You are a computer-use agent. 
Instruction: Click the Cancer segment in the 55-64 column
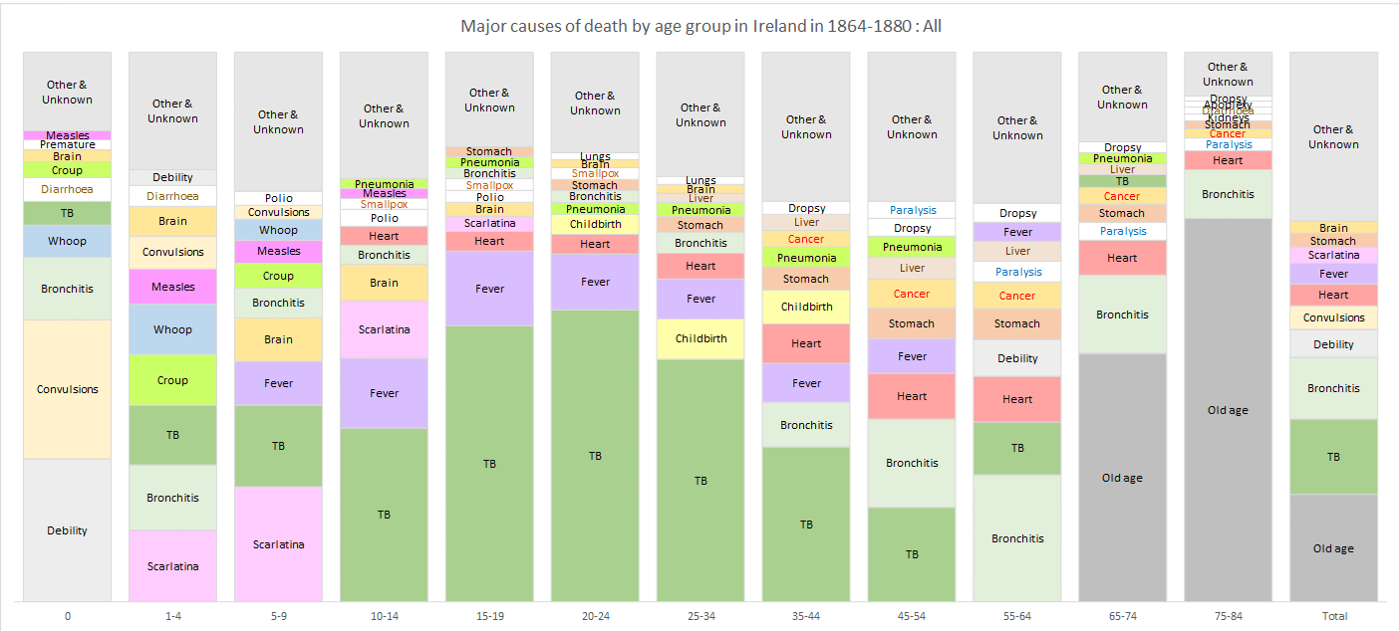pyautogui.click(x=1016, y=296)
